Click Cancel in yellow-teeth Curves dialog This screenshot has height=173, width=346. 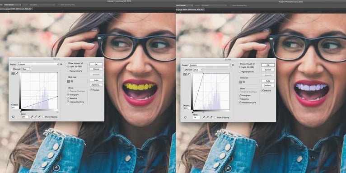tap(96, 69)
